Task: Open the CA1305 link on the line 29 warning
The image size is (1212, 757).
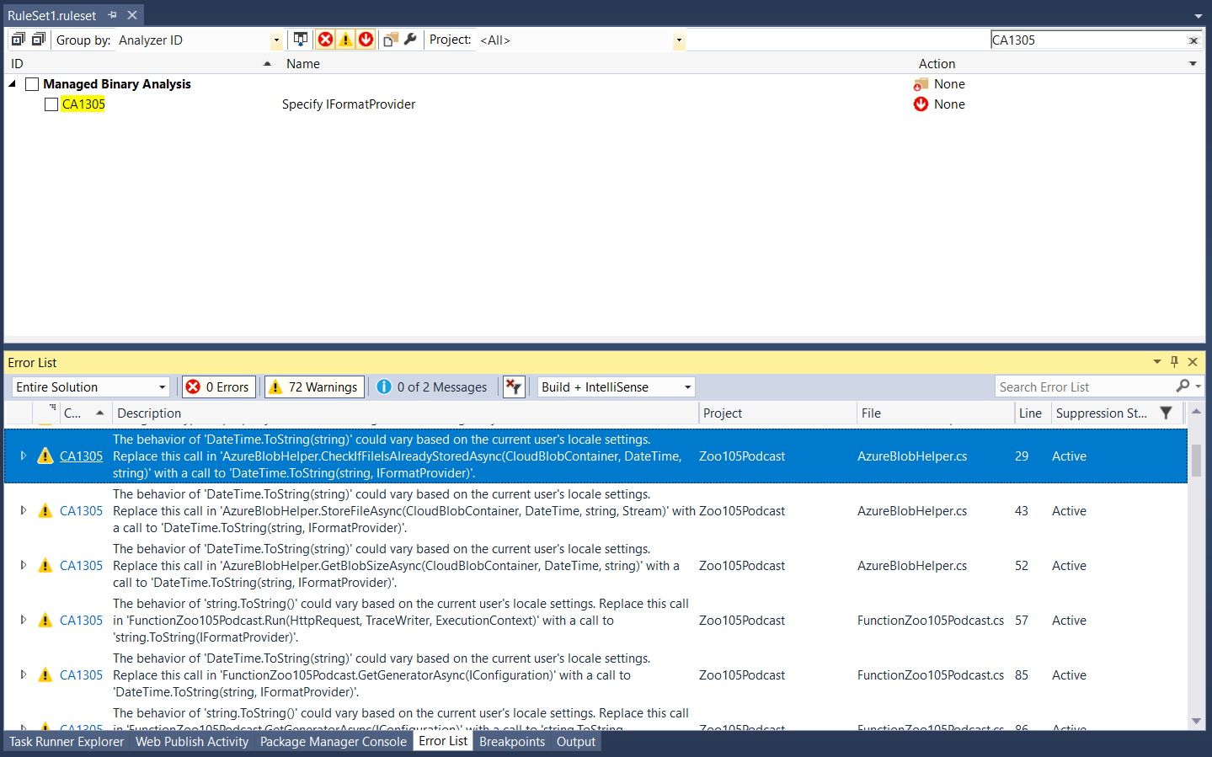Action: 81,456
